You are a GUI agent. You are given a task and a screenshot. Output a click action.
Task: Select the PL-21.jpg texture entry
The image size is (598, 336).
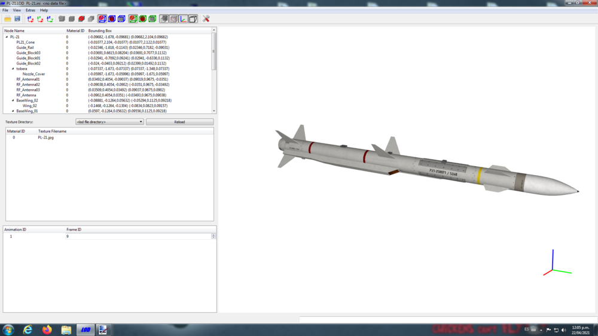point(46,138)
